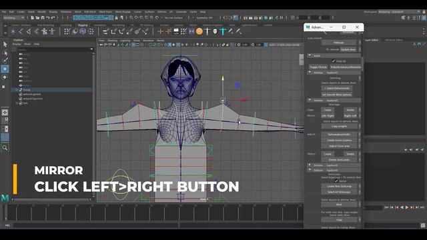Viewport: 427px width, 240px height.
Task: Expand the Group node in Outliner
Action: (x=17, y=90)
